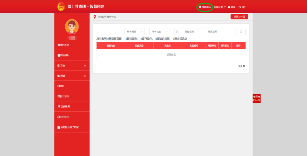Click the magnifier search button
Screen dimensions: 307x156
click(241, 32)
